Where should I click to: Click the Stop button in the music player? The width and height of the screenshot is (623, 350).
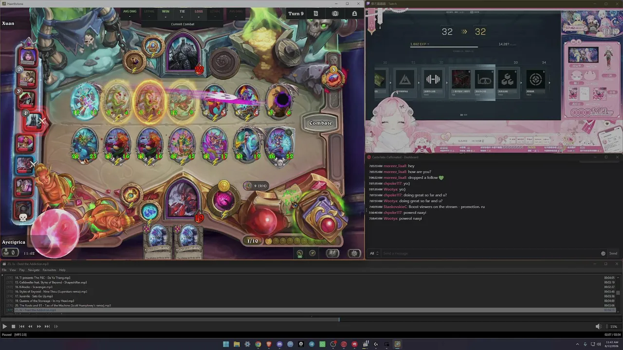point(14,327)
